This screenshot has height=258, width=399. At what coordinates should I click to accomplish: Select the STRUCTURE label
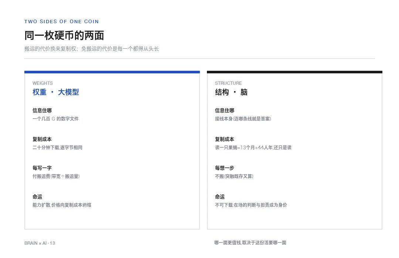pos(228,83)
